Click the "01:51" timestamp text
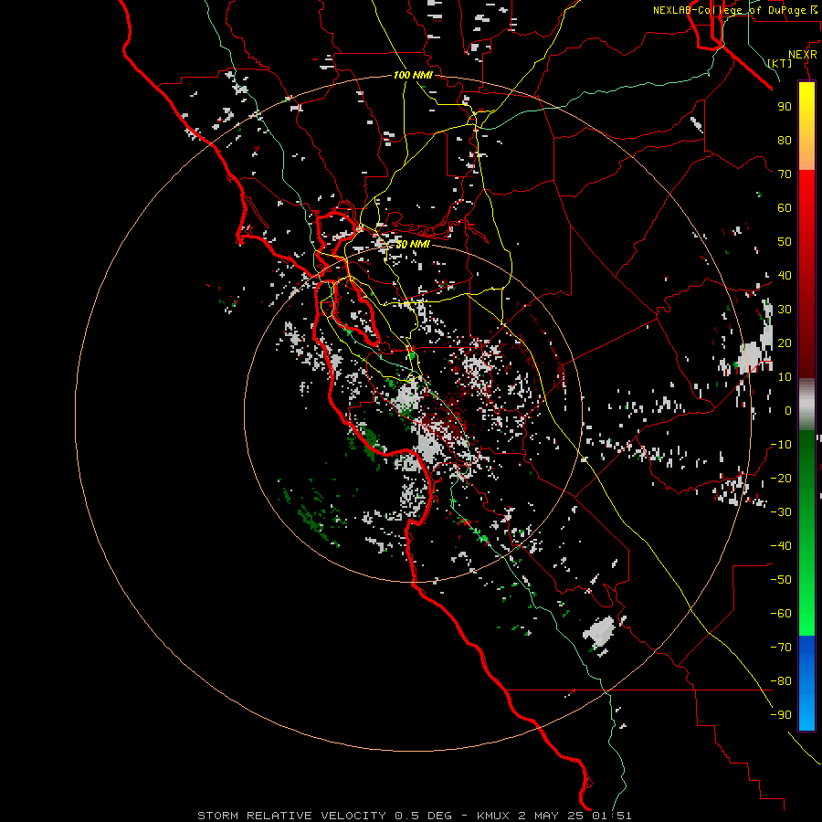 [612, 816]
